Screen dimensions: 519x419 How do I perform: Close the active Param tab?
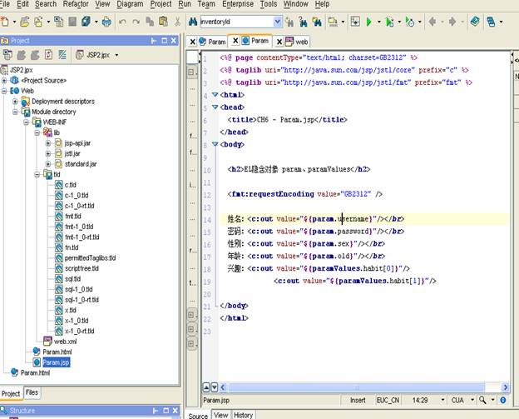point(235,41)
